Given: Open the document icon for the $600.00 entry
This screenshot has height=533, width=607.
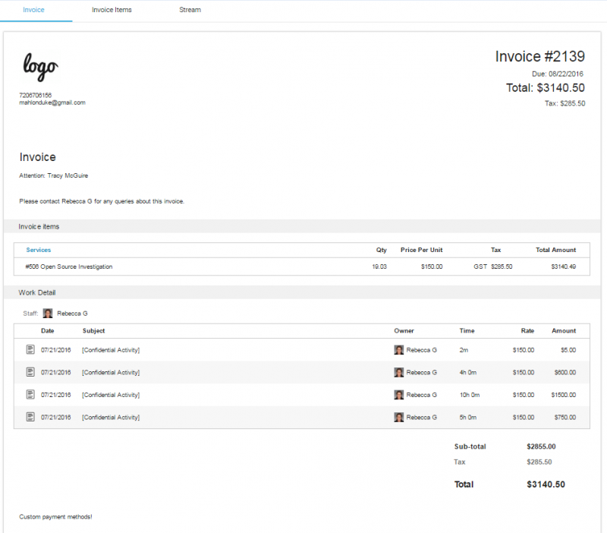Looking at the screenshot, I should pos(30,372).
